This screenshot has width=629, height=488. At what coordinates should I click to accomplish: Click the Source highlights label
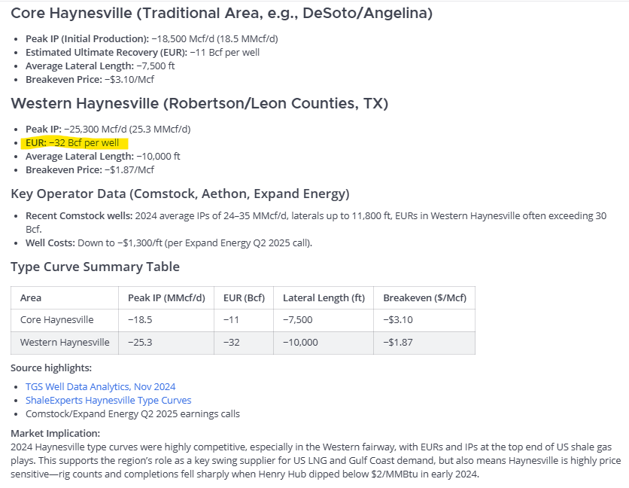pyautogui.click(x=51, y=368)
